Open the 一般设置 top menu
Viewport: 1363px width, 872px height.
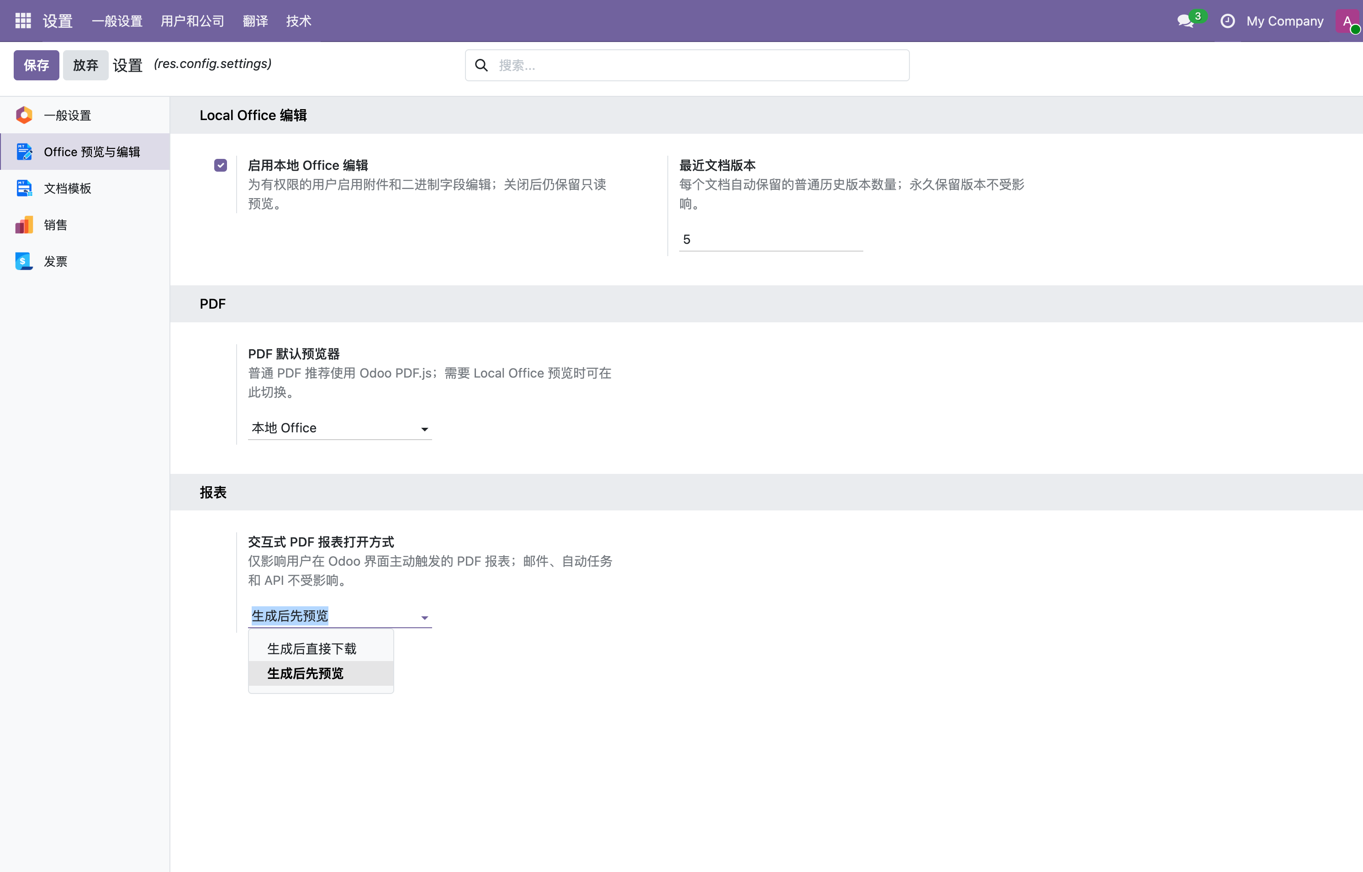click(116, 21)
